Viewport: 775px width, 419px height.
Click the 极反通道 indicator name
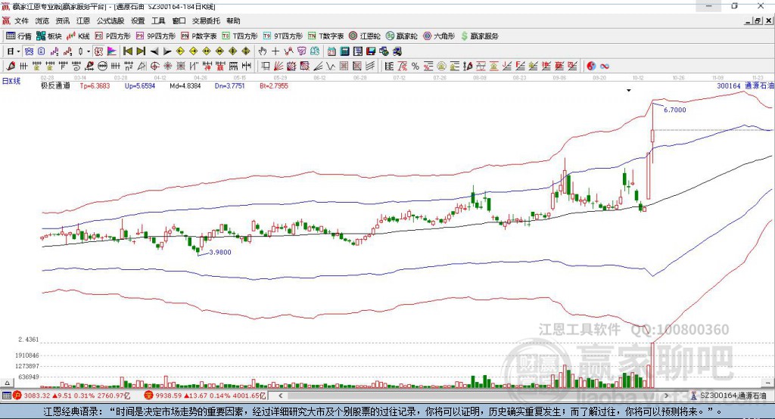click(55, 85)
